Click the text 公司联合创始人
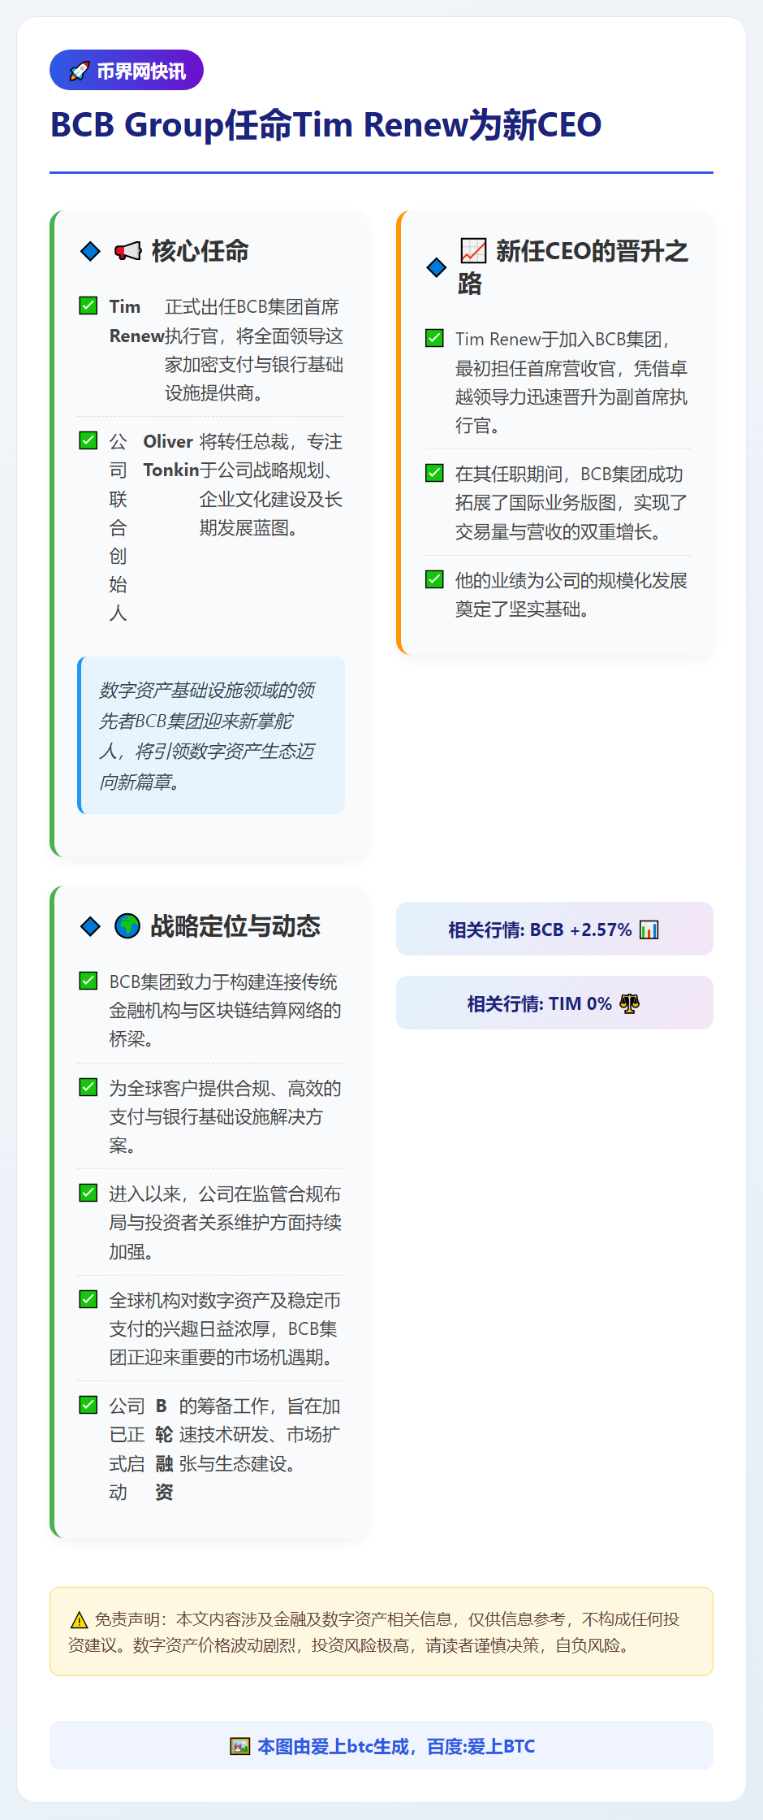The height and width of the screenshot is (1820, 763). point(119,527)
